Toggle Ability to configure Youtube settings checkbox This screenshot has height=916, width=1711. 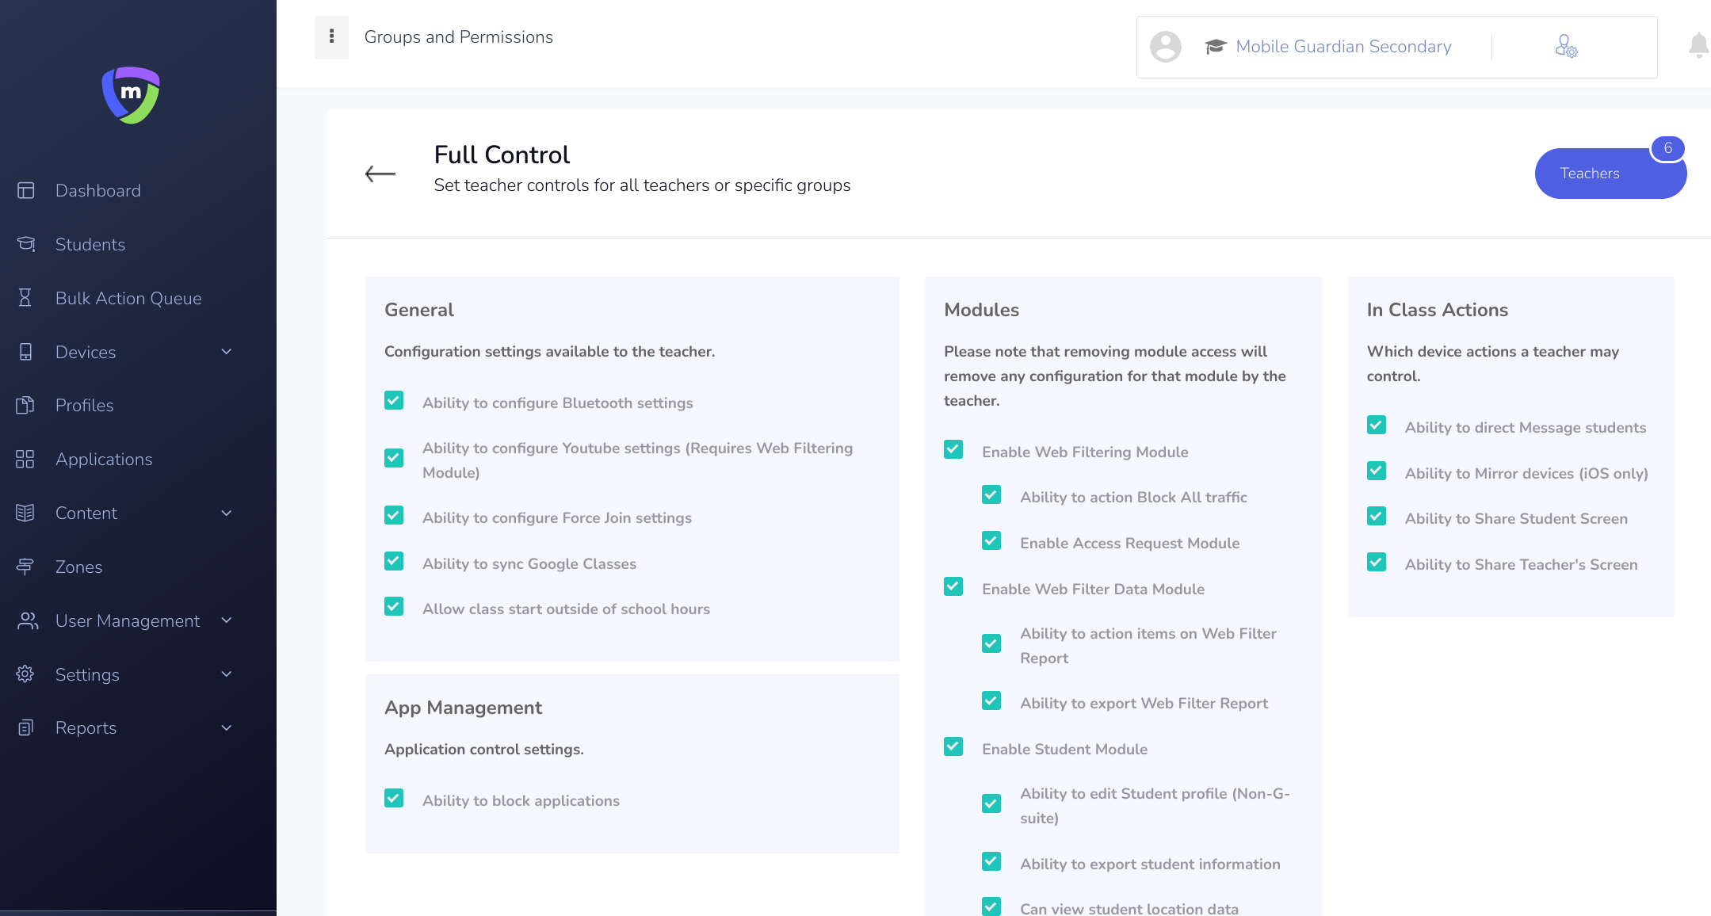pyautogui.click(x=394, y=459)
